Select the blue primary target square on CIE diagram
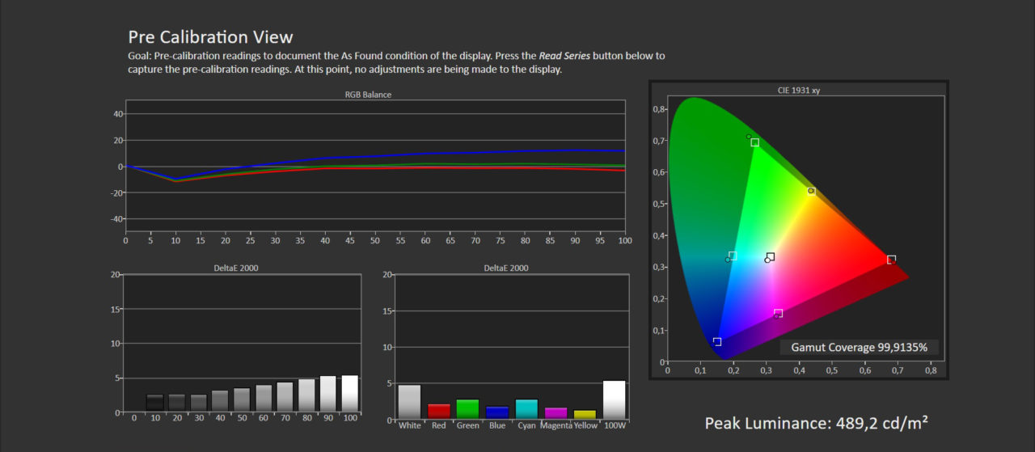Viewport: 1035px width, 452px height. tap(717, 342)
